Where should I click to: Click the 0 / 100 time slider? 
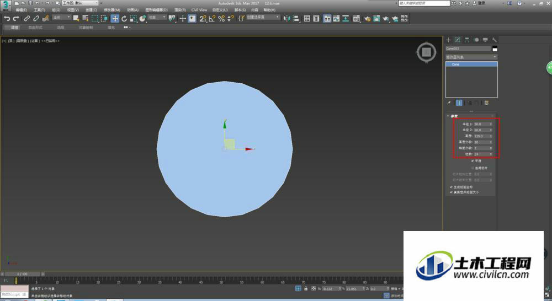point(22,274)
